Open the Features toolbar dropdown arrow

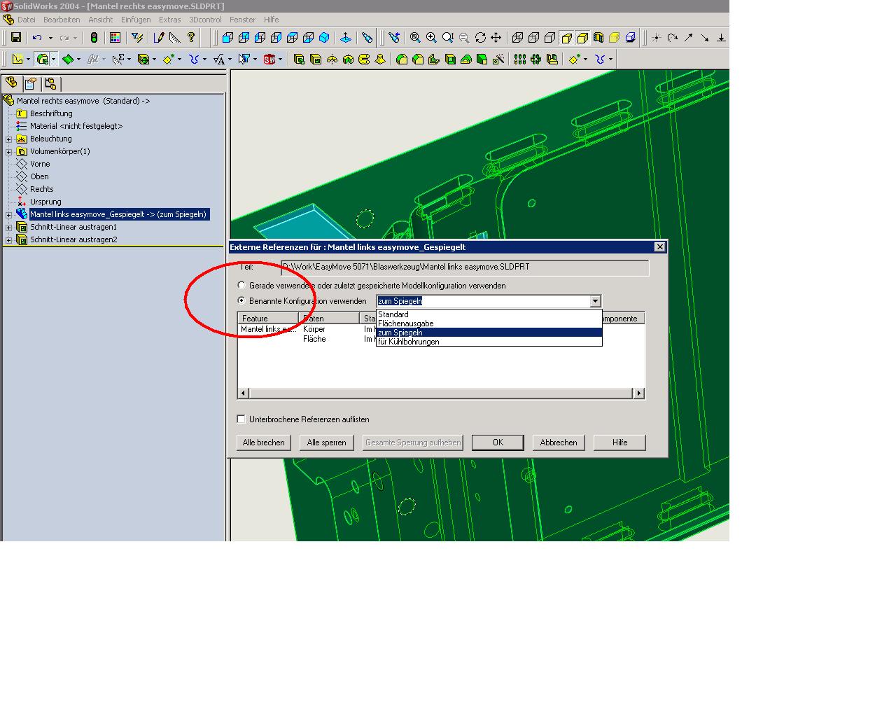(53, 60)
